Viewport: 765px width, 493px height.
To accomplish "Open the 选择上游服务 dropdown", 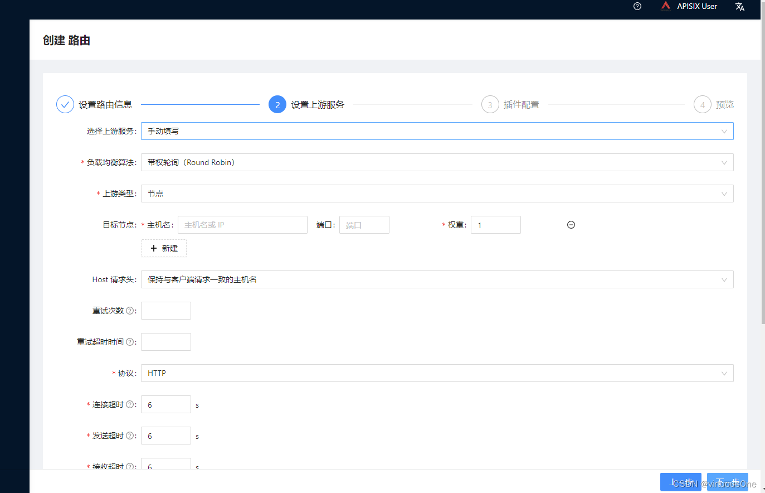I will (x=437, y=131).
